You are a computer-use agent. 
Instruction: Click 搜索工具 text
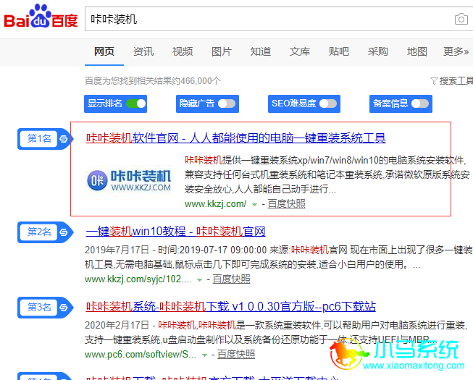pos(456,81)
